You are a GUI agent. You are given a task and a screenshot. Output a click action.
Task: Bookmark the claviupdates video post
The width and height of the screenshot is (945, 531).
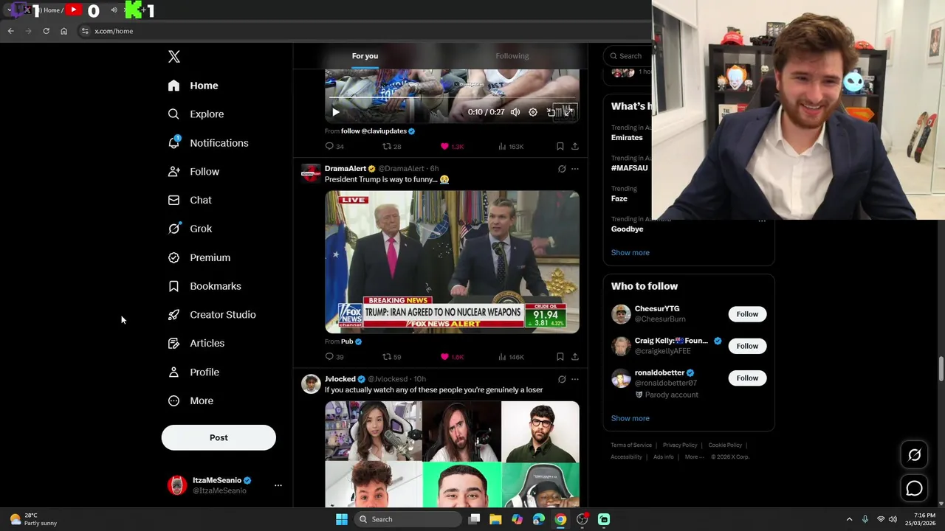tap(560, 147)
